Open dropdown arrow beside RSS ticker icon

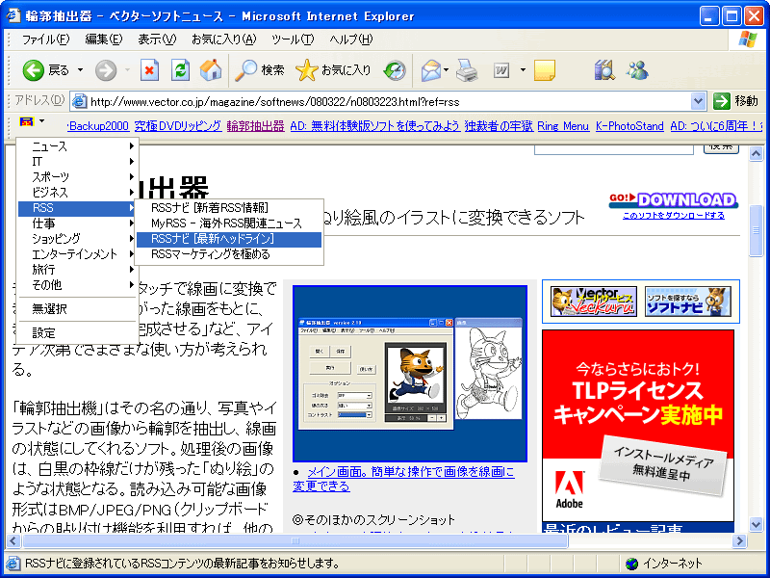point(41,121)
